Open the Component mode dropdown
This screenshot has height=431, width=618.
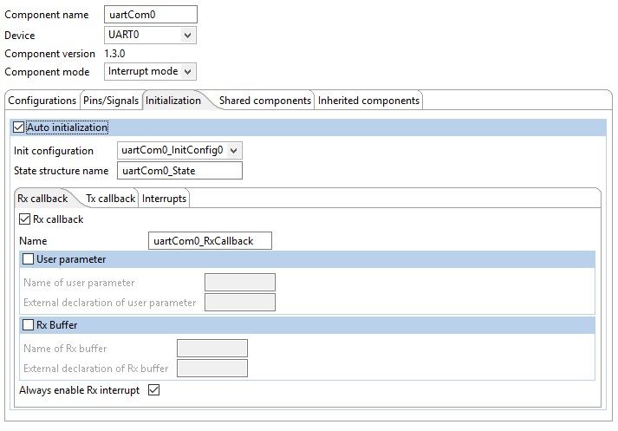pyautogui.click(x=151, y=71)
